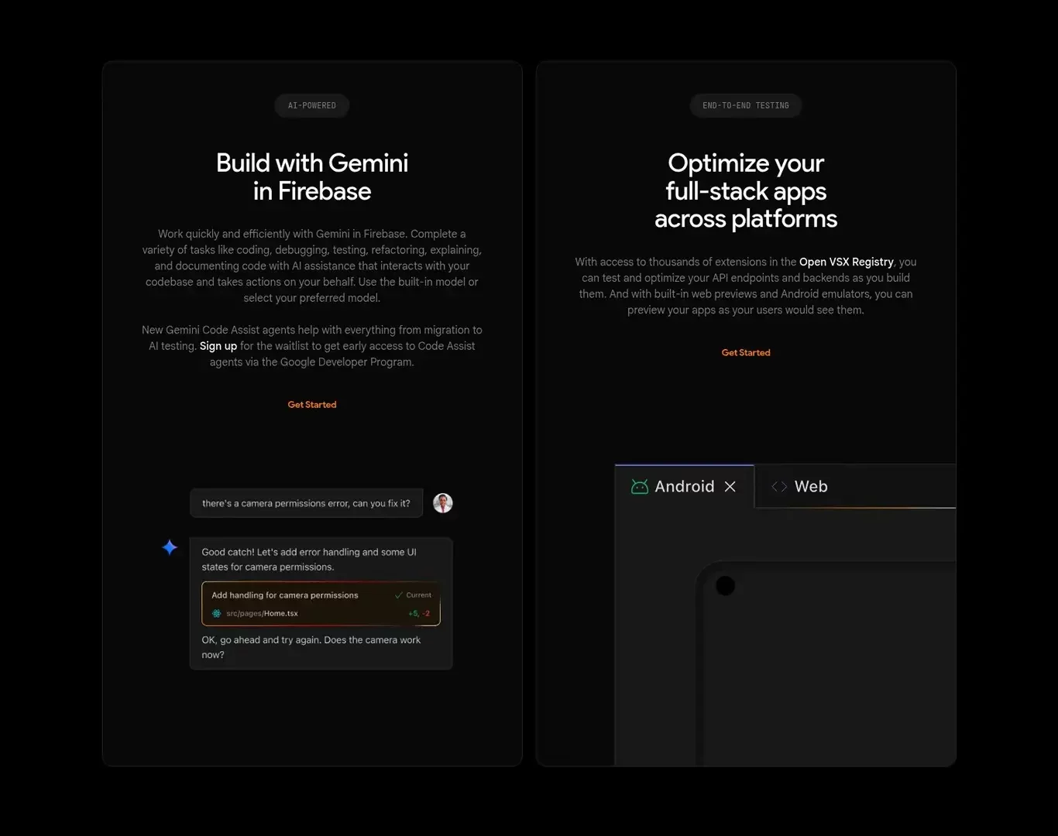The image size is (1058, 836).
Task: Click the Gemini sparkle icon
Action: (170, 547)
